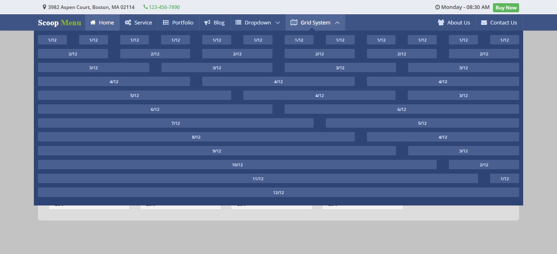Click the green Buy Now button
557x254 pixels.
(506, 8)
